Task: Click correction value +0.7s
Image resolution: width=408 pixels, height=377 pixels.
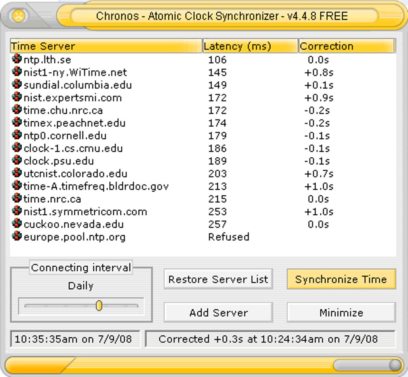Action: tap(319, 174)
